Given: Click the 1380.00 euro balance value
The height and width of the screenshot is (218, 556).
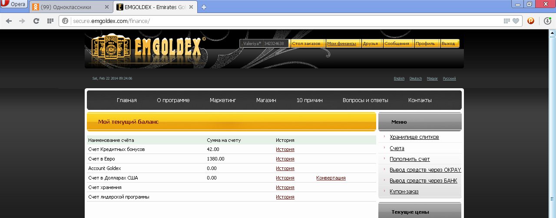Looking at the screenshot, I should (x=216, y=159).
